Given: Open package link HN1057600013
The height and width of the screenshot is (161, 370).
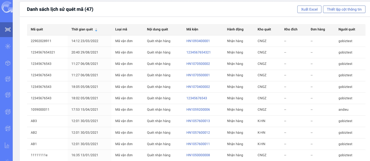Looking at the screenshot, I should [198, 121].
